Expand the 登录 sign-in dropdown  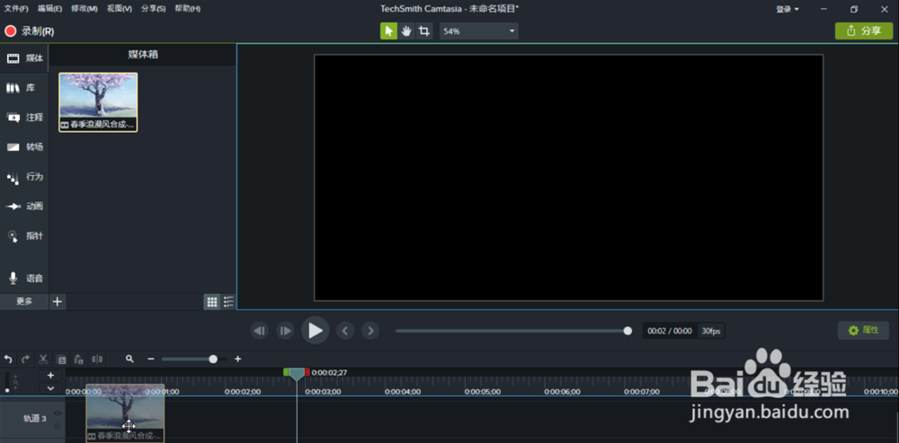point(788,9)
